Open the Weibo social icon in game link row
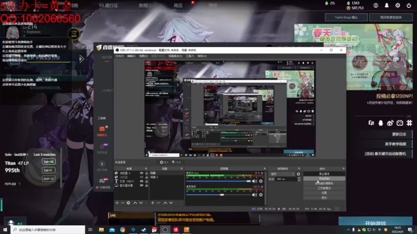 390,123
